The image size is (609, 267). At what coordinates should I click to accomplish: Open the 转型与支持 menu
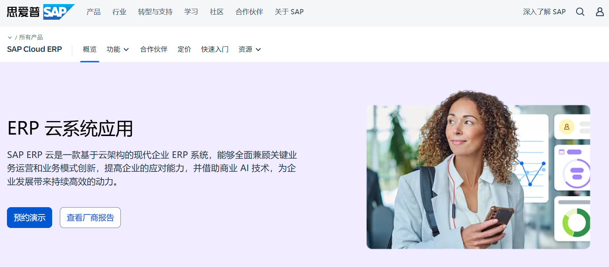[155, 12]
